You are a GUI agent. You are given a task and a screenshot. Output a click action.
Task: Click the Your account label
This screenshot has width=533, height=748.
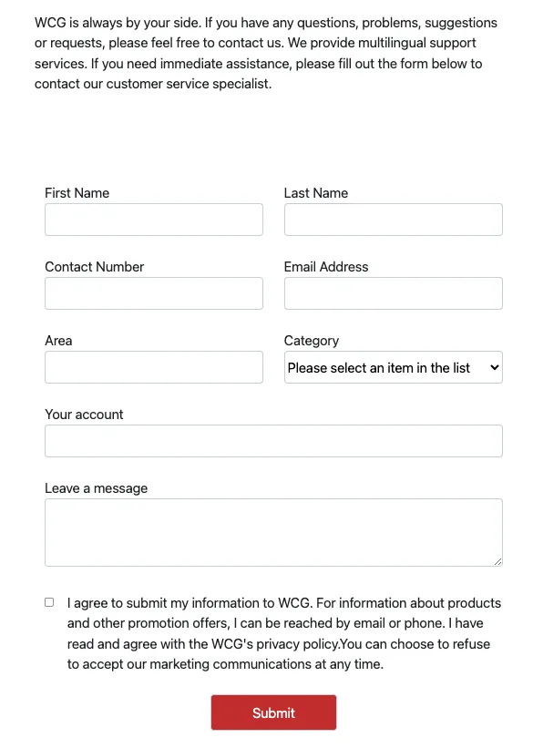point(84,415)
